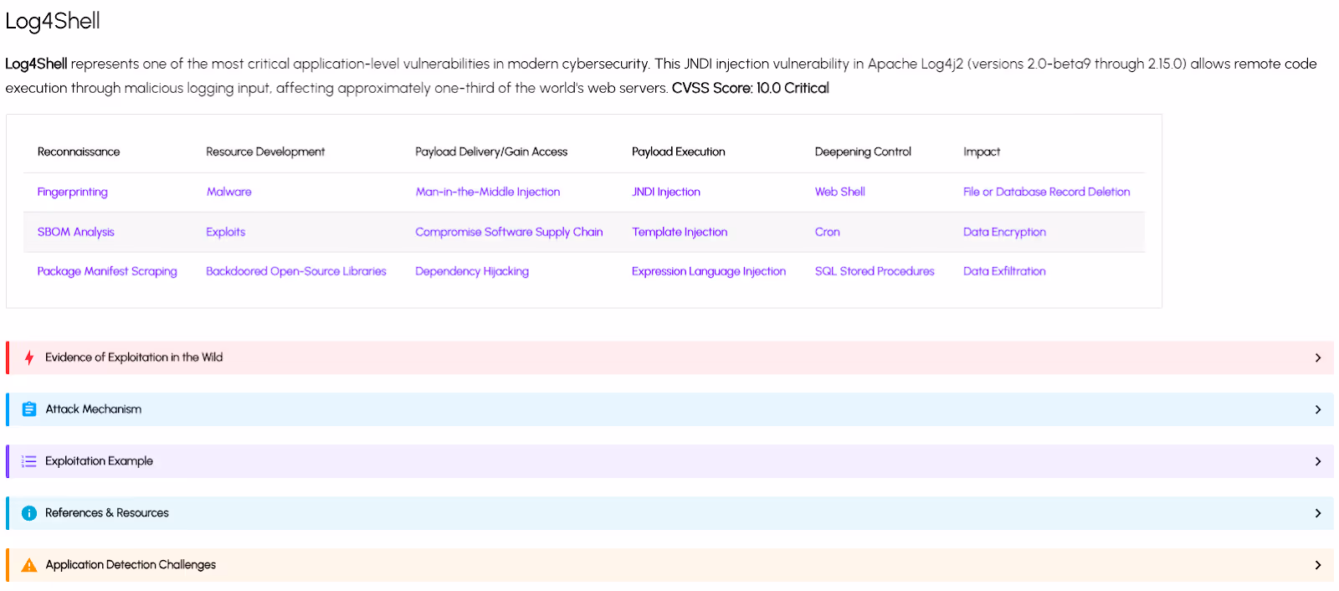1339x591 pixels.
Task: Open the Data Encryption link
Action: (1004, 232)
